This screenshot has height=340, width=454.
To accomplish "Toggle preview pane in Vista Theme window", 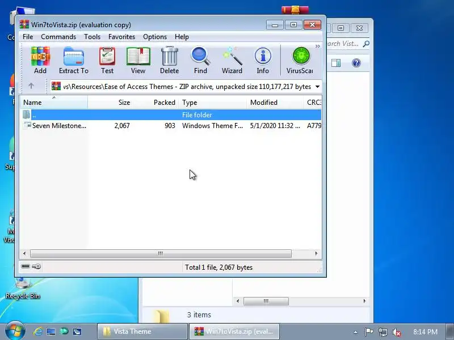I will 336,63.
